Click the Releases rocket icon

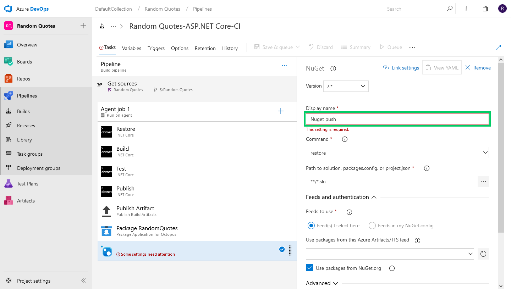coord(9,126)
